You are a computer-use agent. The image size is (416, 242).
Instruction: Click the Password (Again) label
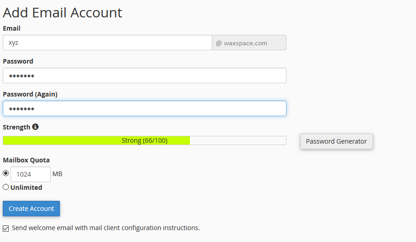30,94
